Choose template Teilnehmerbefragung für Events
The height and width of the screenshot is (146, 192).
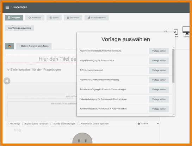(159, 90)
